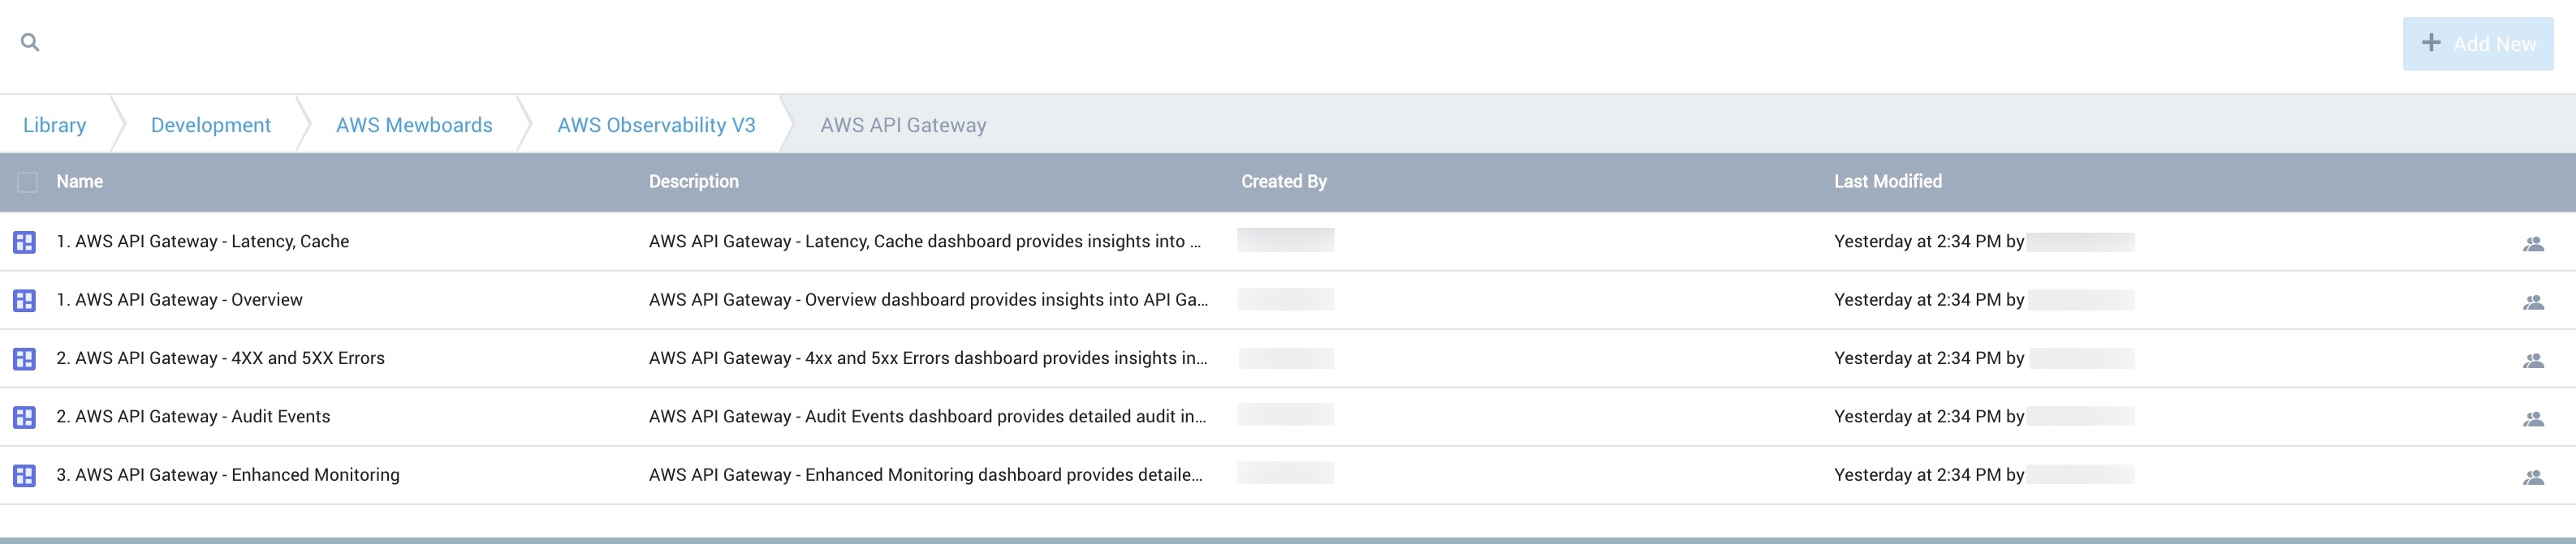Viewport: 2576px width, 544px height.
Task: Sort by the Name column header
Action: (80, 182)
